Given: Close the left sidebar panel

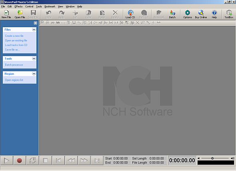Looking at the screenshot, I should click(x=35, y=23).
